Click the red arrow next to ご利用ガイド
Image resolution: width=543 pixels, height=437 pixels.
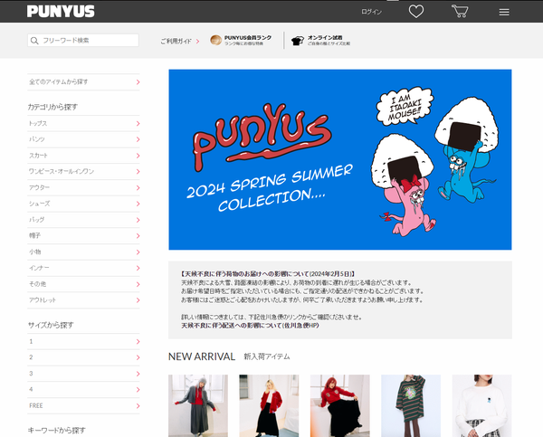[x=197, y=42]
